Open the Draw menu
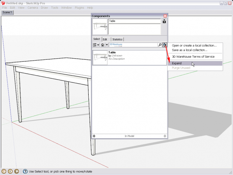Viewport: 233px width, 175px height. coord(44,8)
